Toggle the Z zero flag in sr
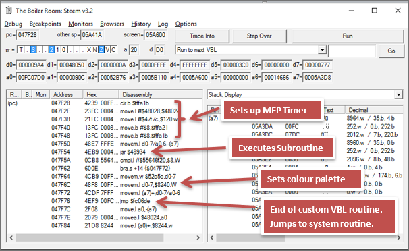Image resolution: width=409 pixels, height=251 pixels. click(101, 50)
